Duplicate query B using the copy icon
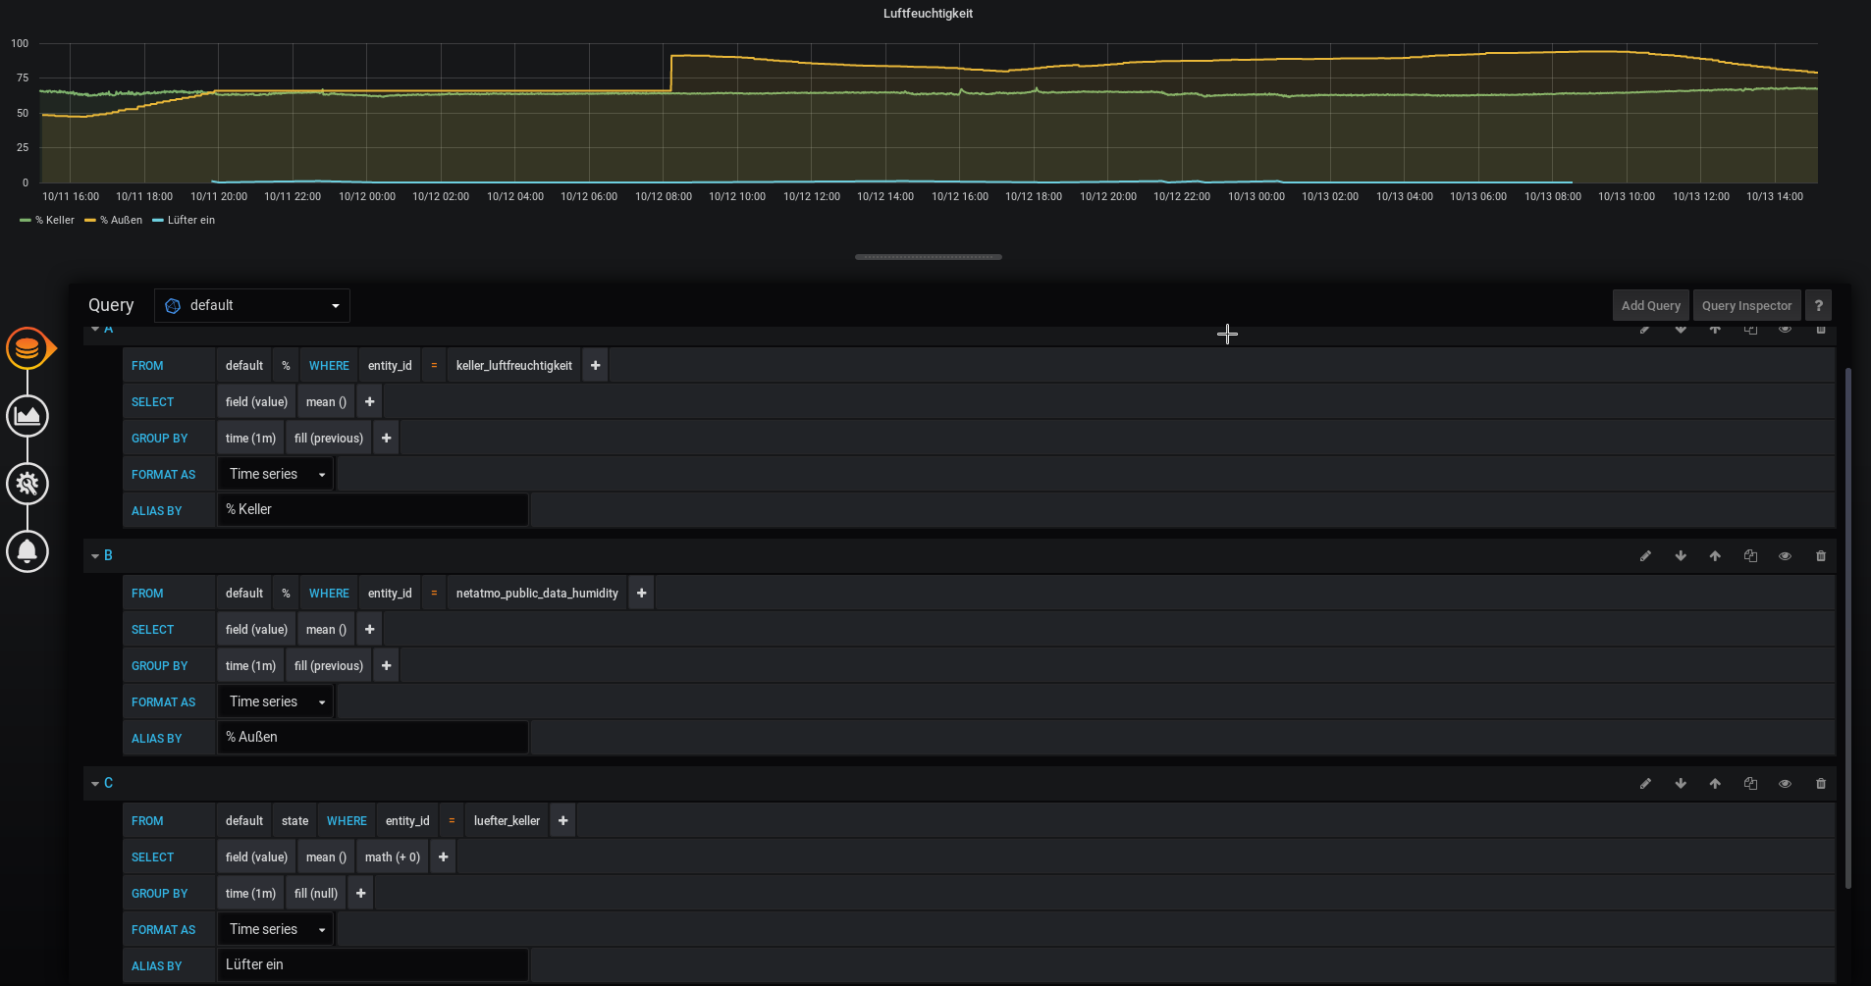The height and width of the screenshot is (986, 1871). pyautogui.click(x=1750, y=555)
